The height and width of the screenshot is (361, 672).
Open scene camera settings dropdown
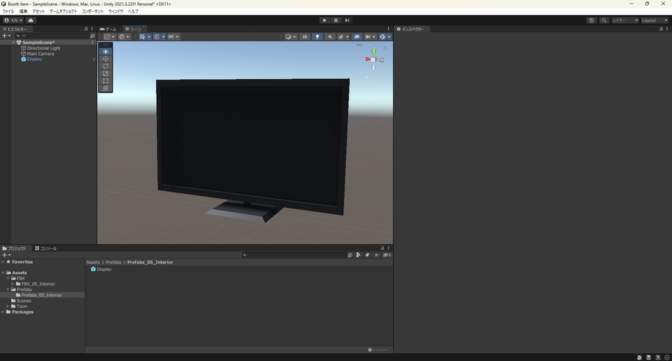click(370, 37)
